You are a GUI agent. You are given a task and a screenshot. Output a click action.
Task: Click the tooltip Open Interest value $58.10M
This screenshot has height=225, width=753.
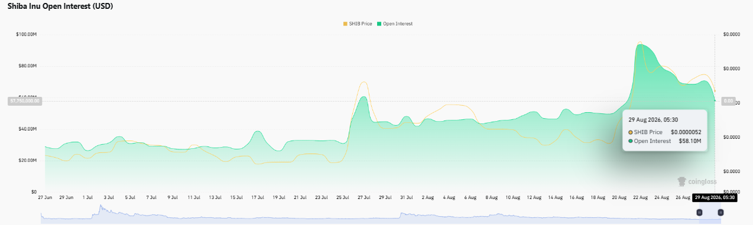(690, 141)
